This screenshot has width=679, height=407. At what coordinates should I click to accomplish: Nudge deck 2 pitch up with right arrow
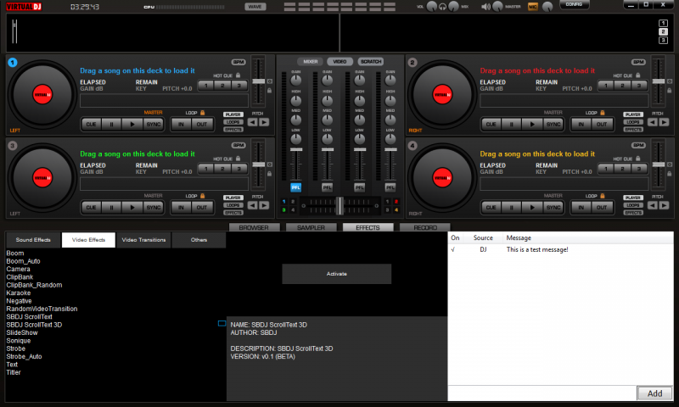point(664,122)
